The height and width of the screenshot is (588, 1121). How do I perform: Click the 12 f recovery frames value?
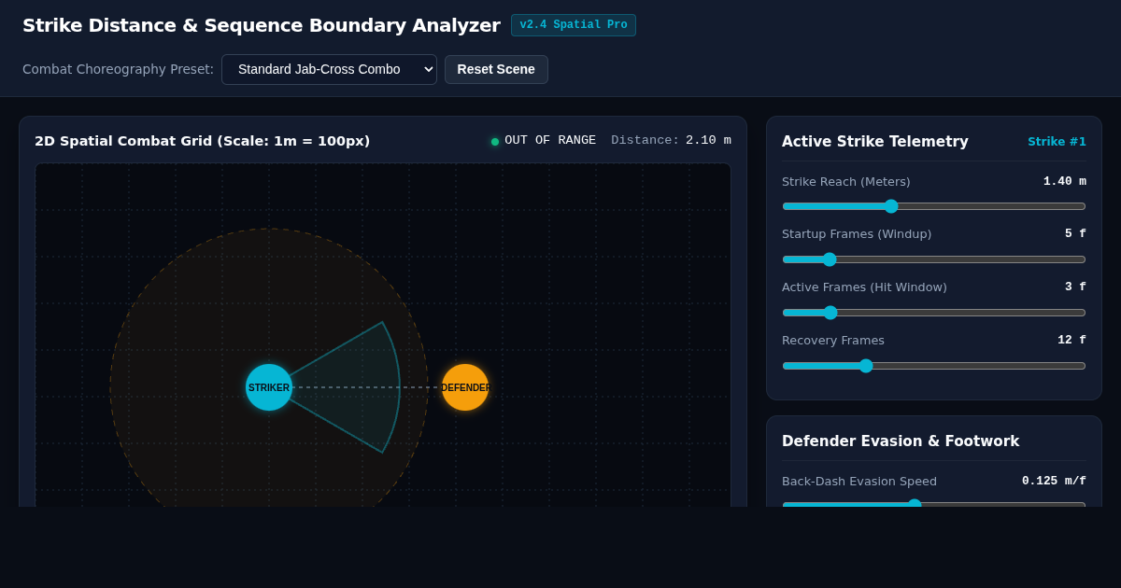click(x=1071, y=341)
